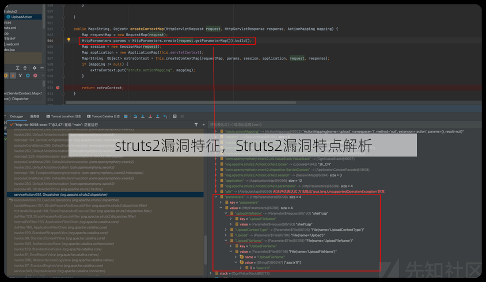Open the frames filter dropdown arrow
The height and width of the screenshot is (282, 486).
click(204, 124)
